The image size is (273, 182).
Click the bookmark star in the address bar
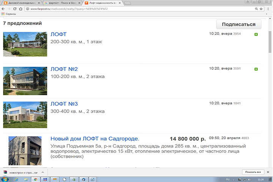pos(260,8)
